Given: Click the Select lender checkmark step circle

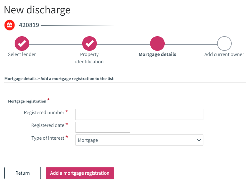Looking at the screenshot, I should [x=22, y=44].
